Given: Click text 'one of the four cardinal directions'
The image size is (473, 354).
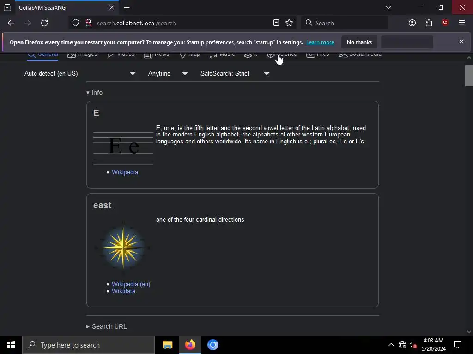Looking at the screenshot, I should coord(200,220).
